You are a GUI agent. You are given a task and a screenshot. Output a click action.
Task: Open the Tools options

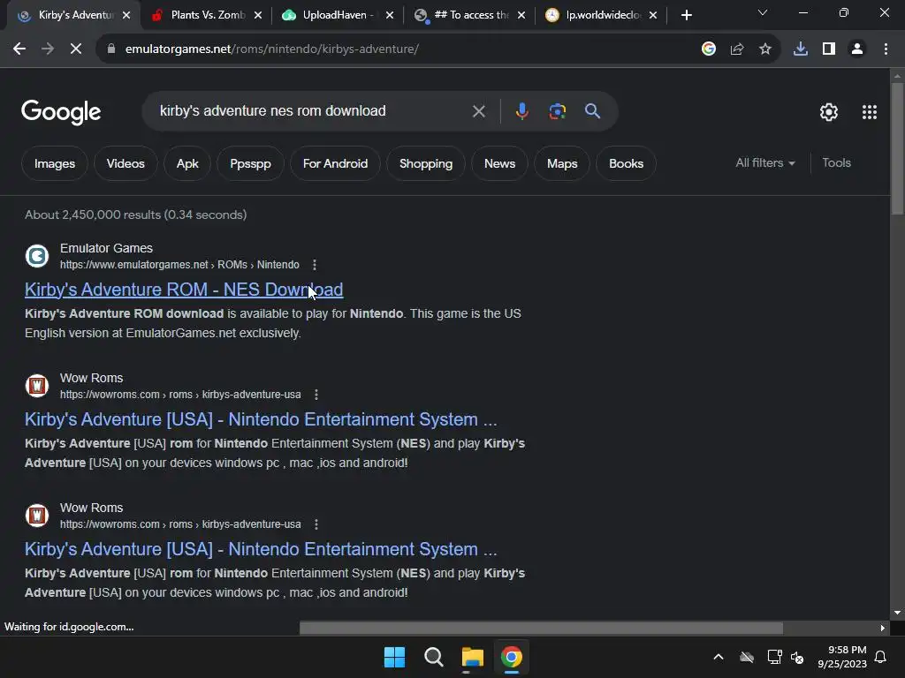(836, 163)
